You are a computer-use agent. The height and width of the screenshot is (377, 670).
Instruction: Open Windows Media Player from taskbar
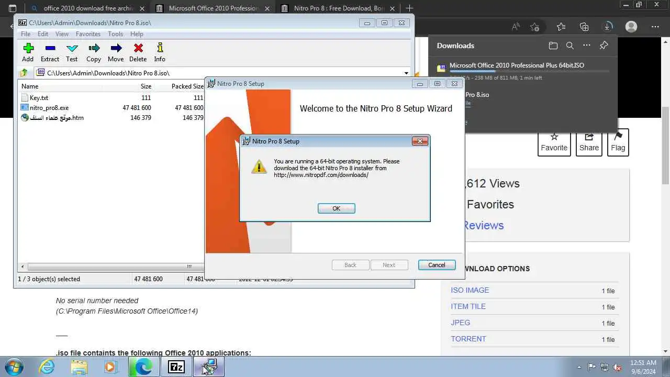coord(110,367)
